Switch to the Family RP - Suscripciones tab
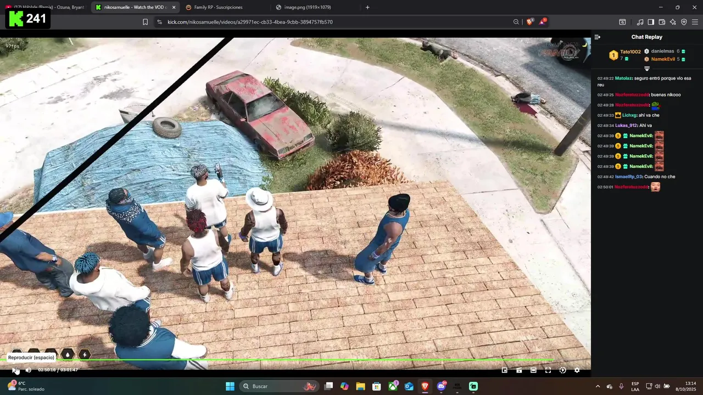The width and height of the screenshot is (703, 395). coord(218,7)
